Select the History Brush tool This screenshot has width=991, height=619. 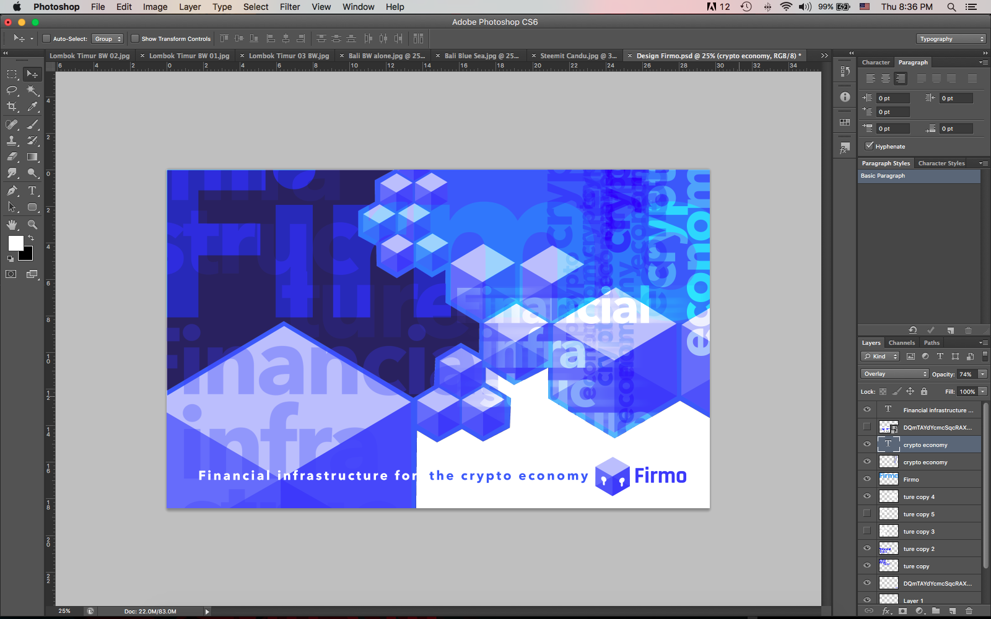(32, 141)
